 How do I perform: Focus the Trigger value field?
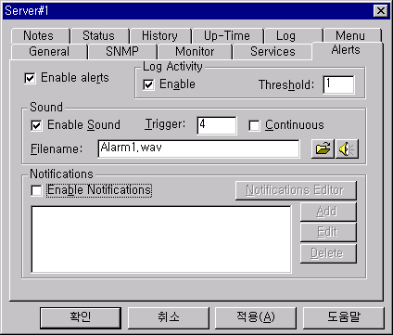point(217,125)
